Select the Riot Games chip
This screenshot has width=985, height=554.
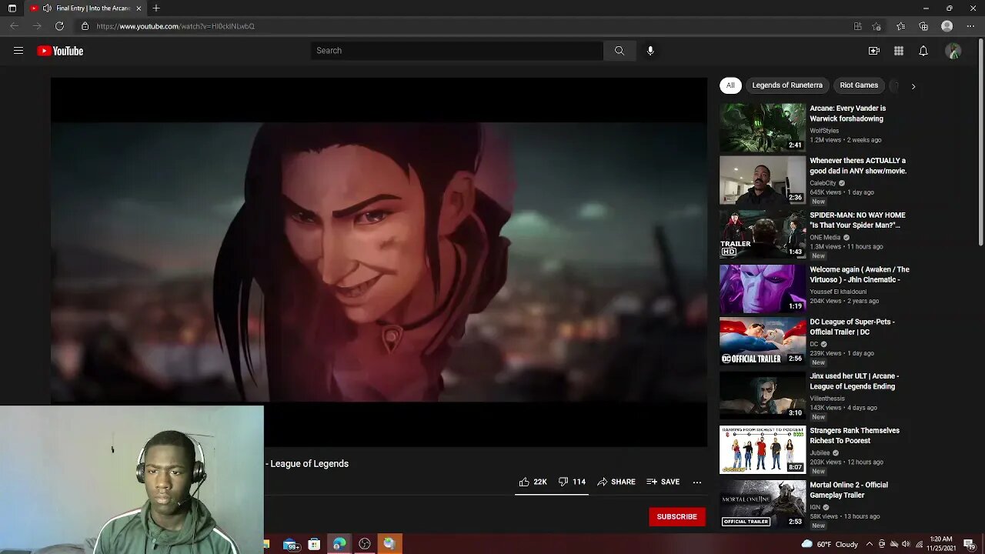pyautogui.click(x=859, y=85)
